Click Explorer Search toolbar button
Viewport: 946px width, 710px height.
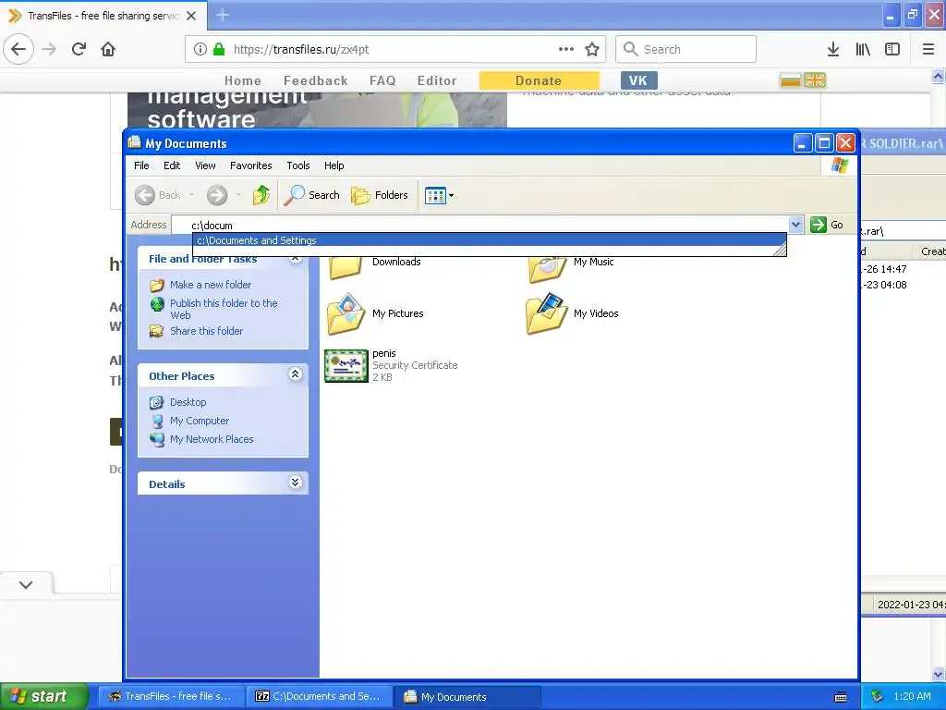pos(312,195)
